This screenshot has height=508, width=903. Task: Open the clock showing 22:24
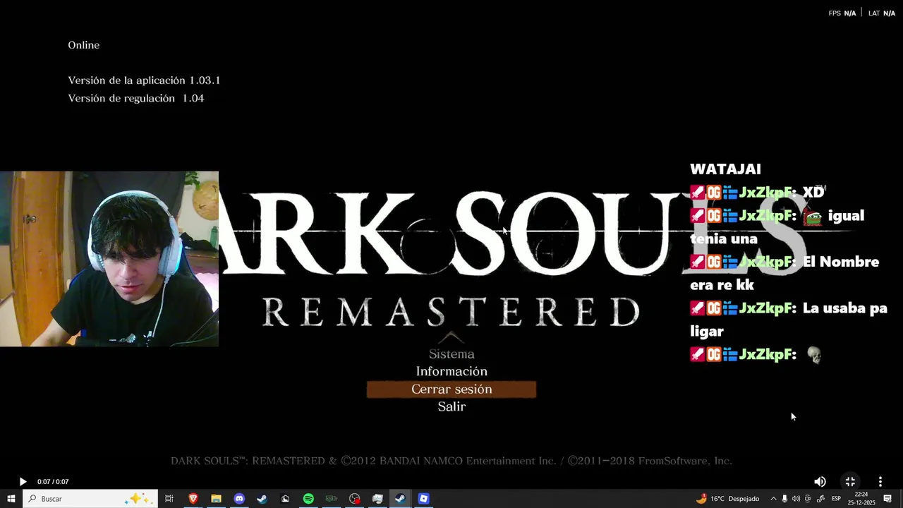[x=861, y=499]
